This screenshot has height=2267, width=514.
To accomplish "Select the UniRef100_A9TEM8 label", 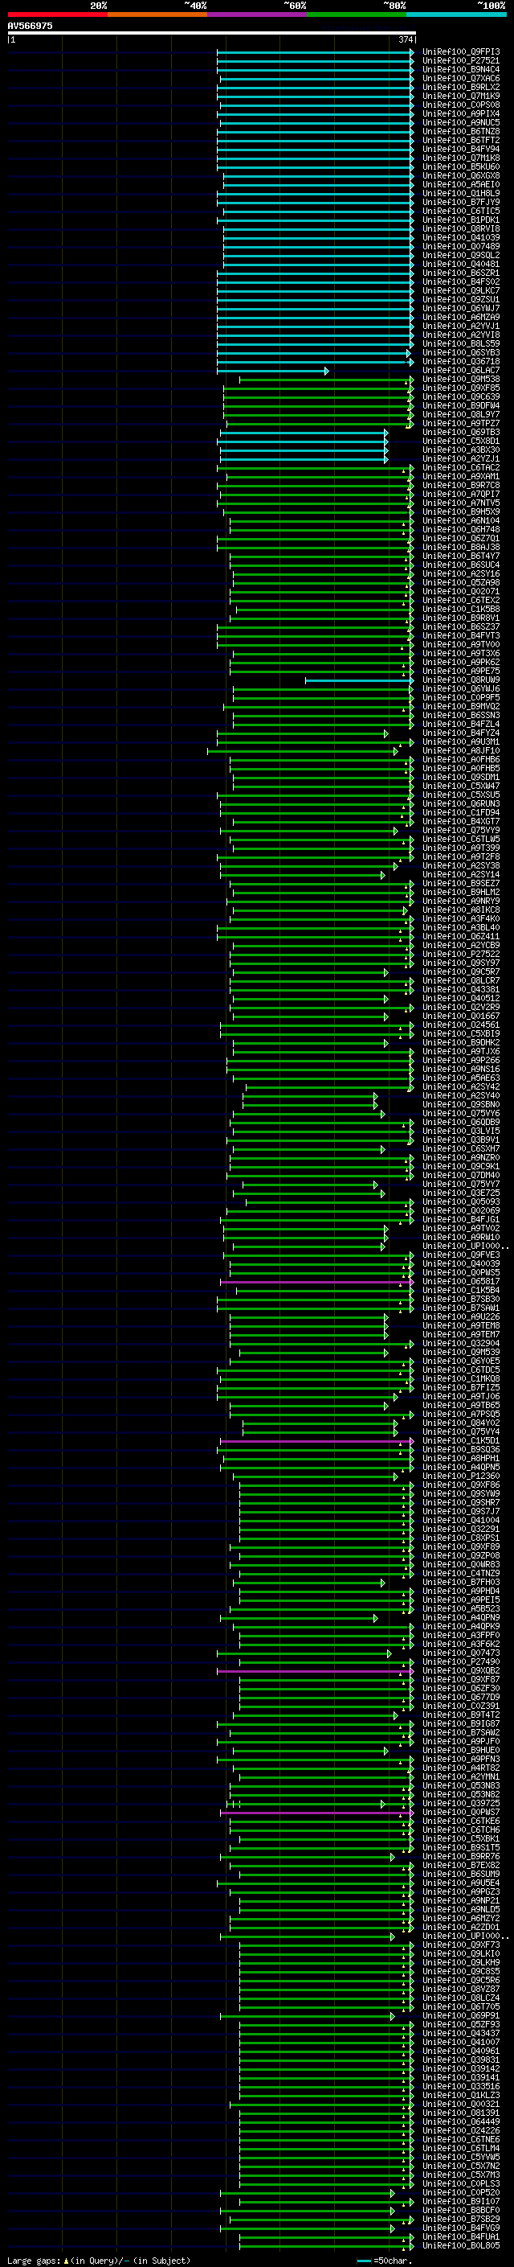I will click(460, 1325).
